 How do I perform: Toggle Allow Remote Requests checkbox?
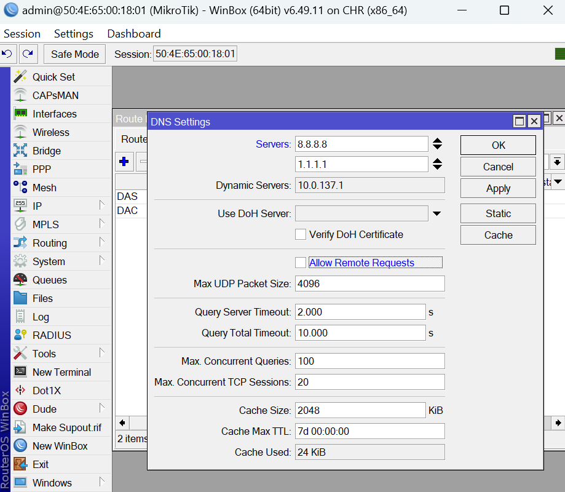301,263
